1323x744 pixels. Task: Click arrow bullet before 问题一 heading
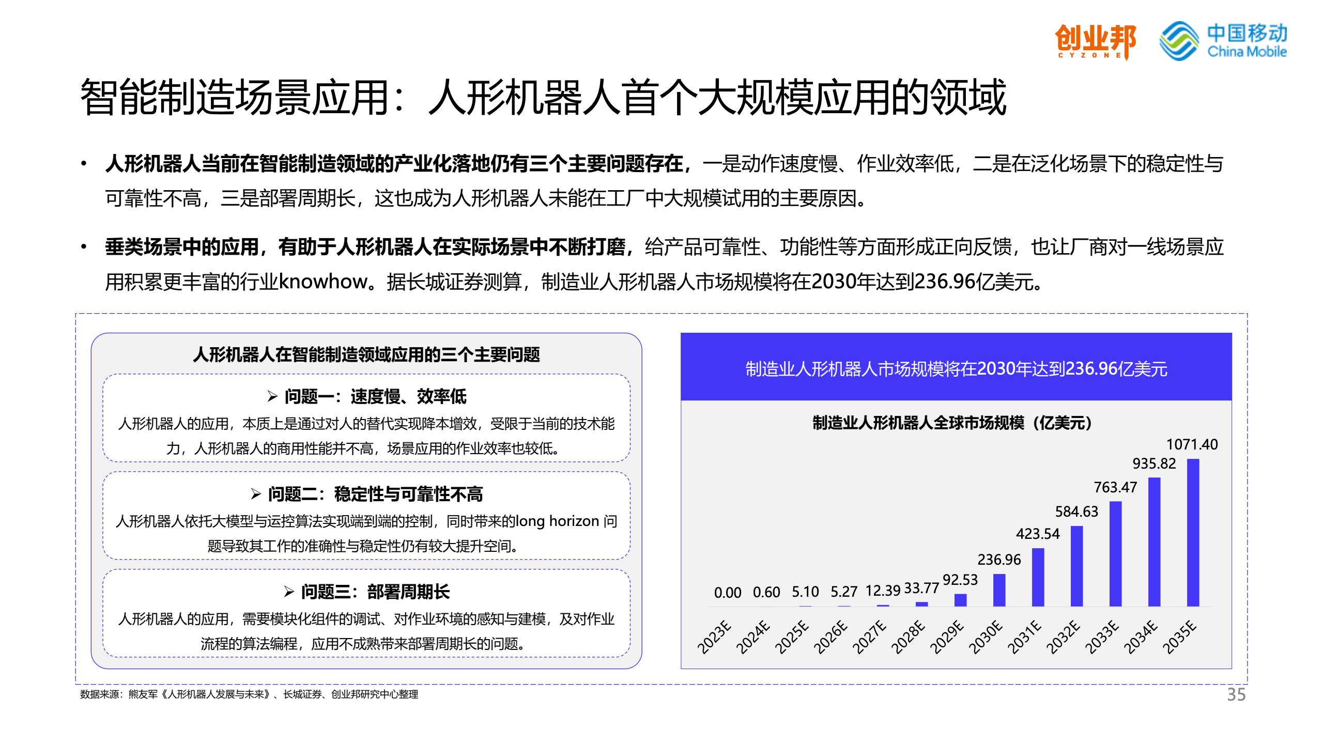point(272,397)
